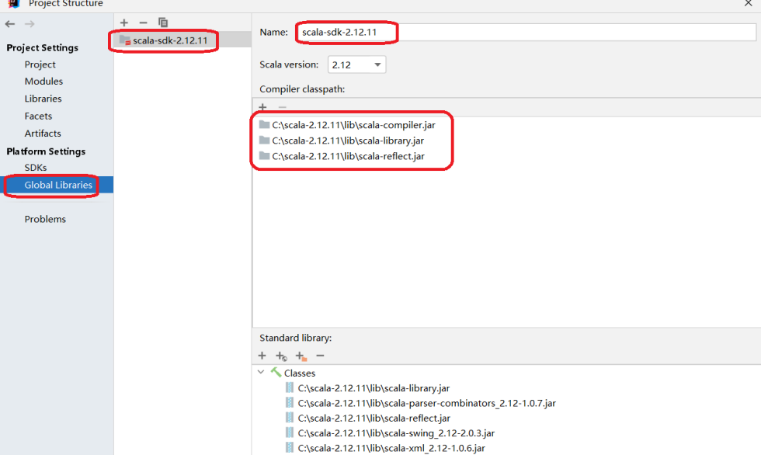Click the add excluded folder icon
The width and height of the screenshot is (761, 455).
[x=301, y=356]
